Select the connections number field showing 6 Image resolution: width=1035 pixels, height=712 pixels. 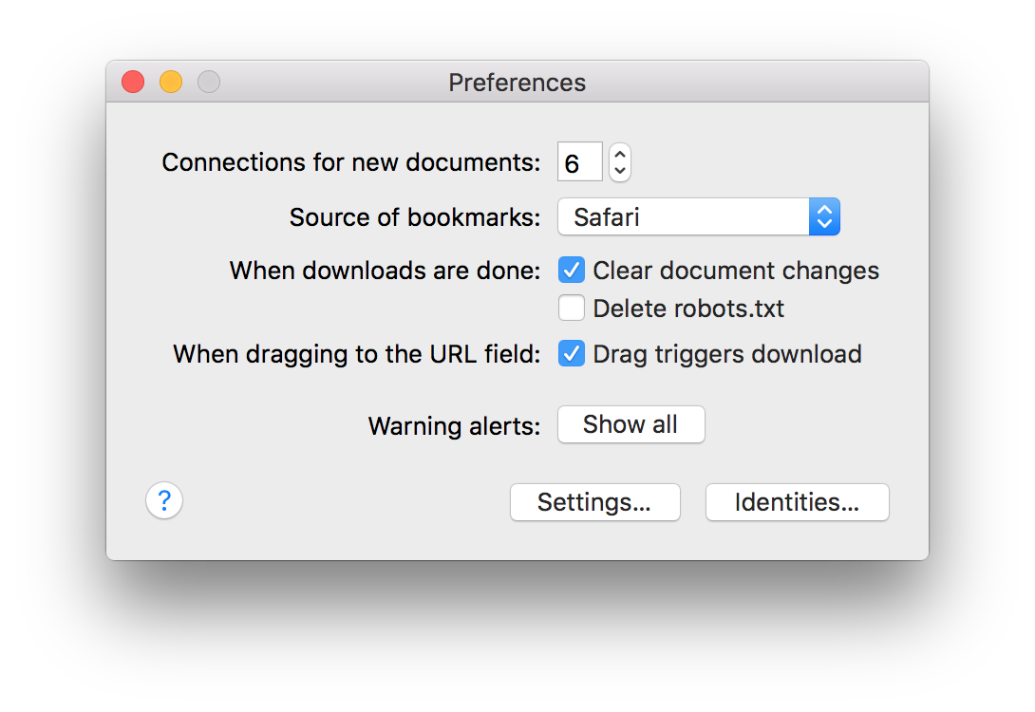pos(579,161)
